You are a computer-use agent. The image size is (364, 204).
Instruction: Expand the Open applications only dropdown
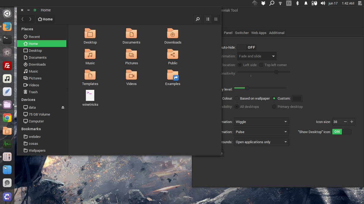click(261, 142)
